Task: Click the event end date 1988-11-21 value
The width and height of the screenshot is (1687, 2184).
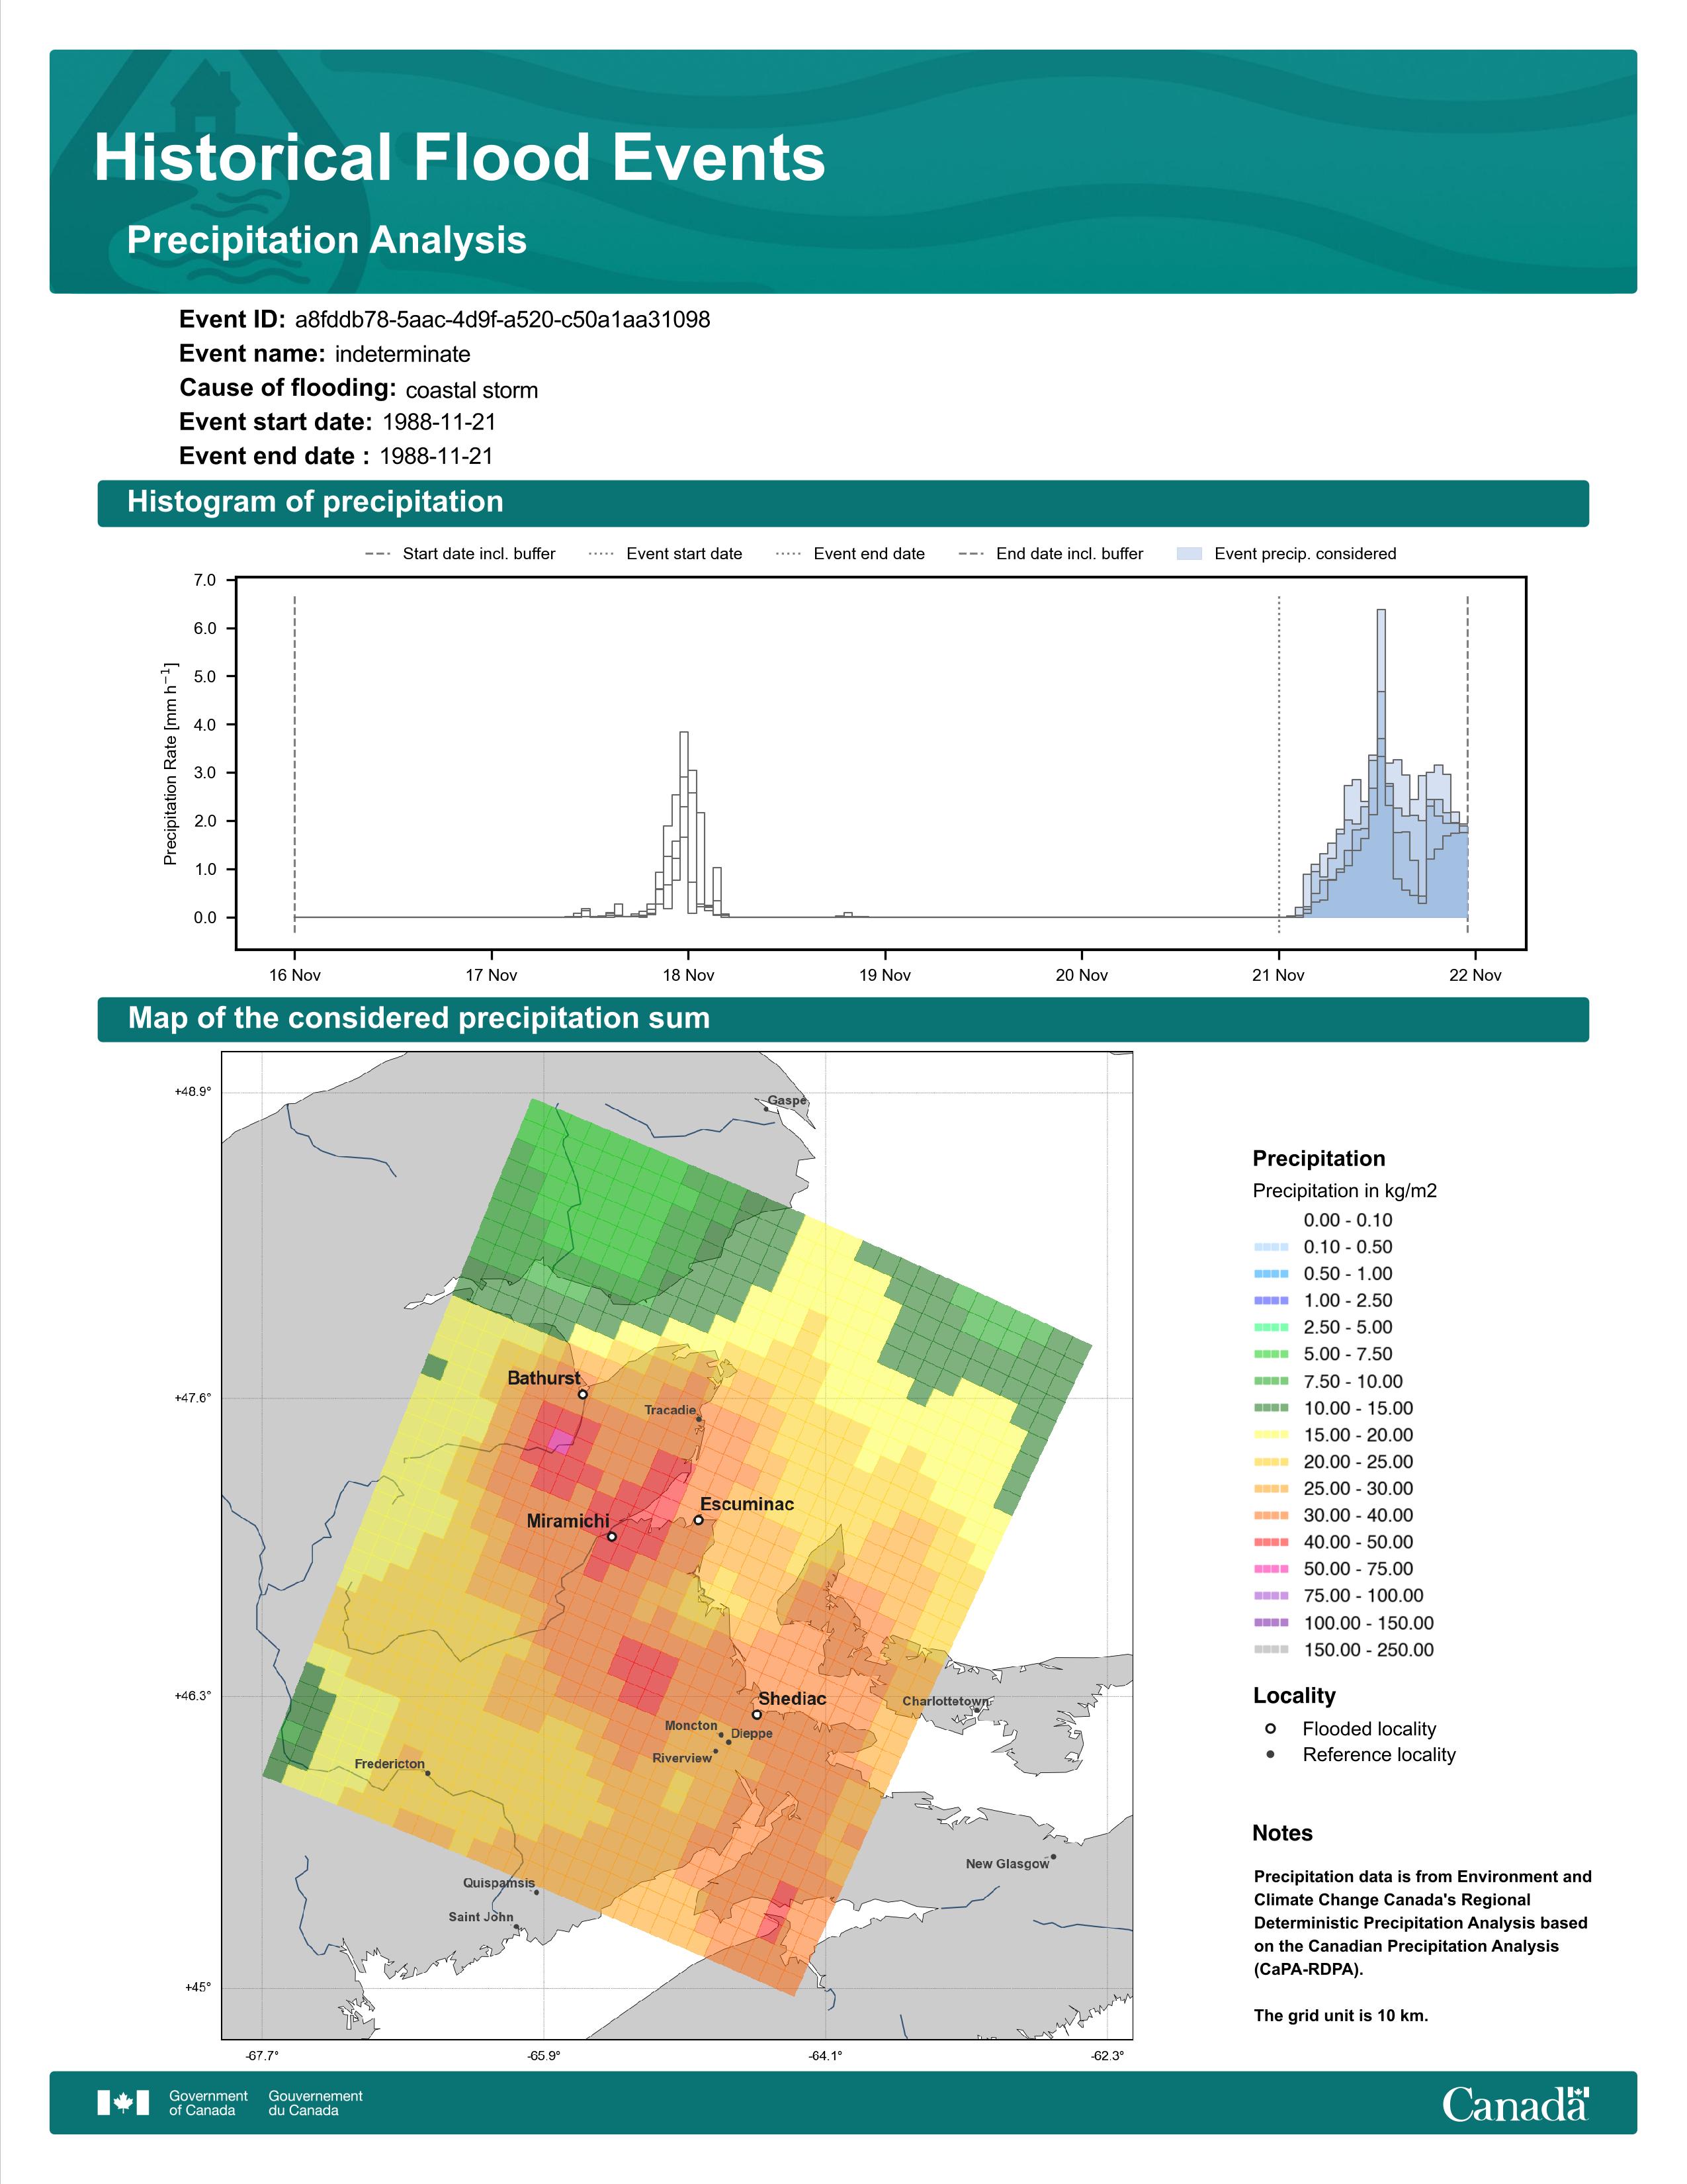Action: coord(437,456)
